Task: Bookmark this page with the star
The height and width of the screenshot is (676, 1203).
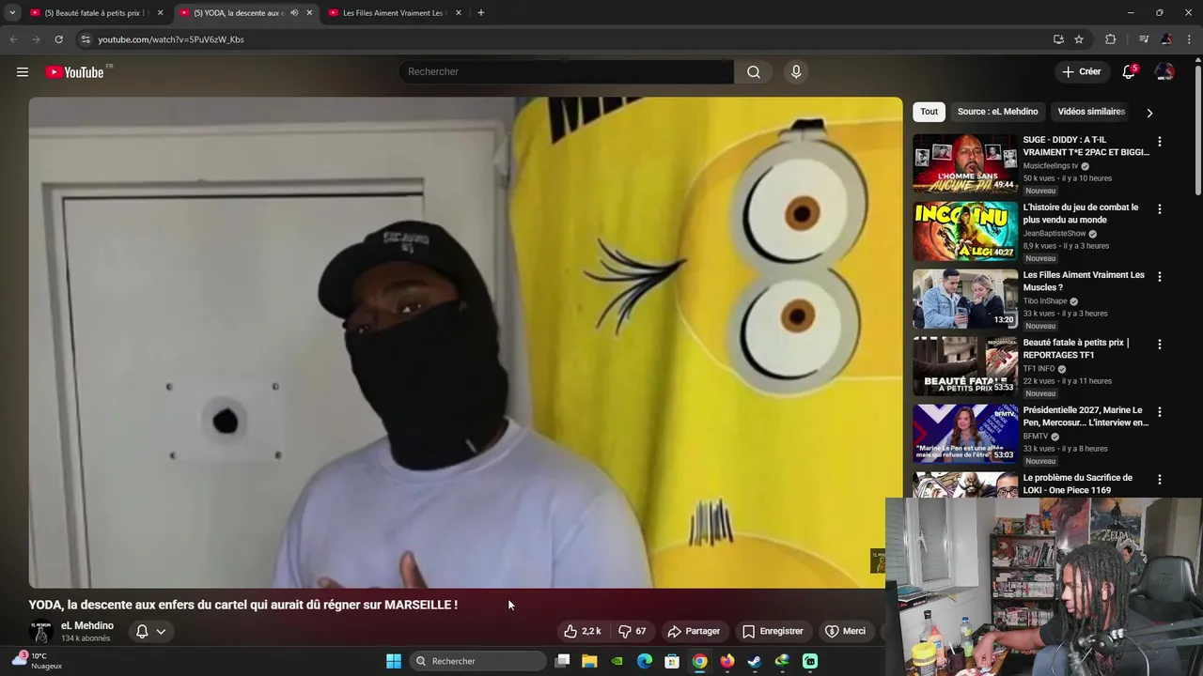Action: tap(1079, 39)
